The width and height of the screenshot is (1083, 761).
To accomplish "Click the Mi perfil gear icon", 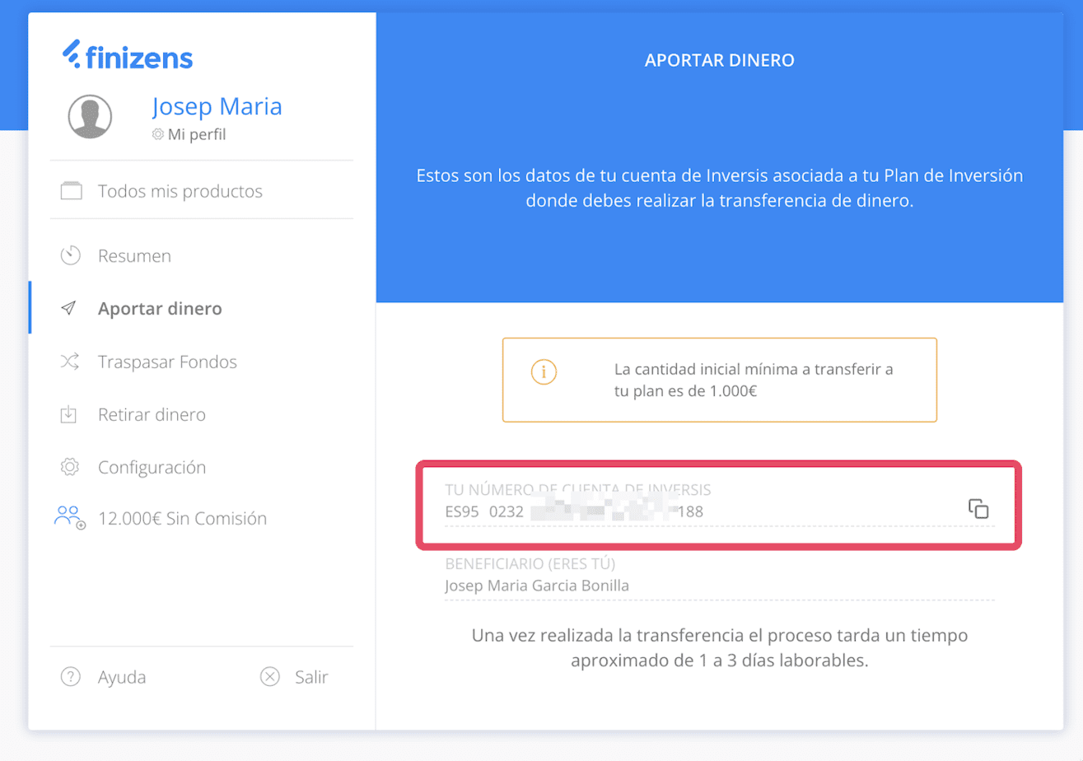I will pos(158,134).
